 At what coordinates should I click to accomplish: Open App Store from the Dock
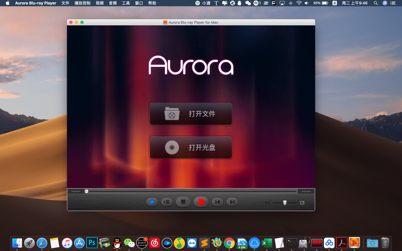click(79, 242)
